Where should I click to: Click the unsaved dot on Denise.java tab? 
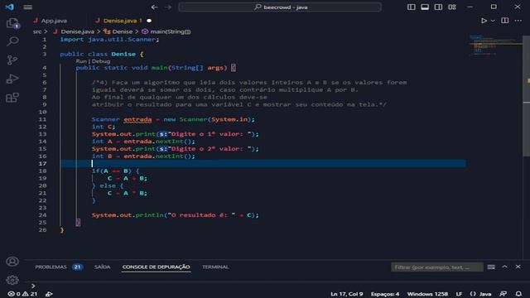149,21
